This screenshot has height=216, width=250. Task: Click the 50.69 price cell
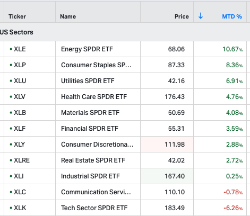coord(167,113)
